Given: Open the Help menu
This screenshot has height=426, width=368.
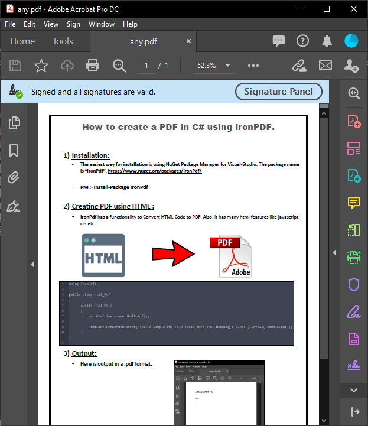Looking at the screenshot, I should click(130, 24).
